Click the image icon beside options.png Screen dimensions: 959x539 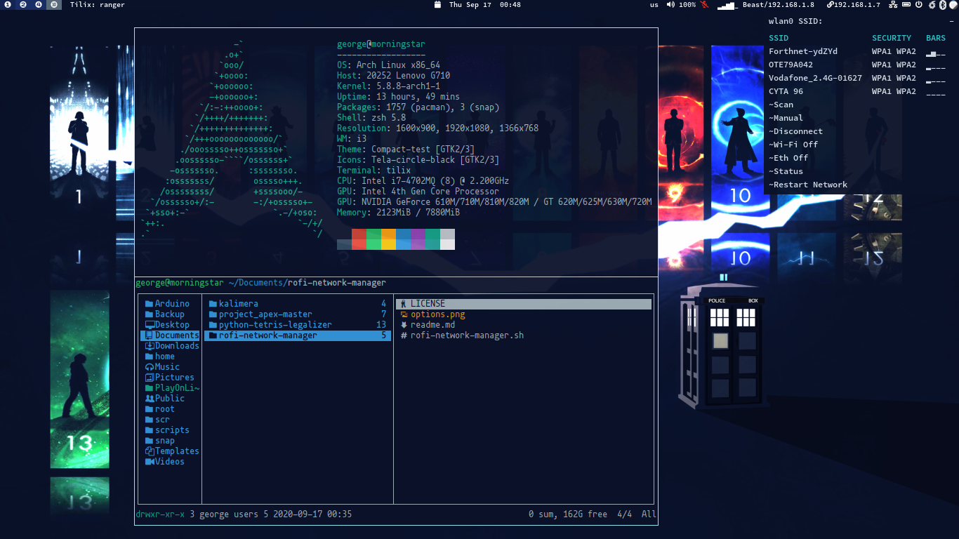[404, 314]
